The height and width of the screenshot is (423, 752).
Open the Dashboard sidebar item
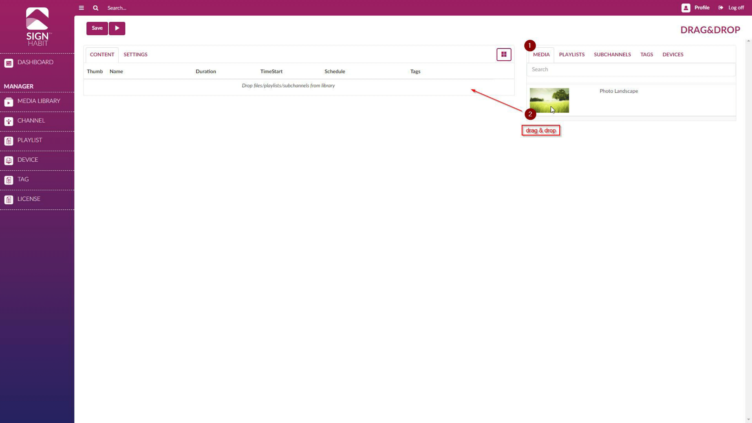(x=35, y=62)
